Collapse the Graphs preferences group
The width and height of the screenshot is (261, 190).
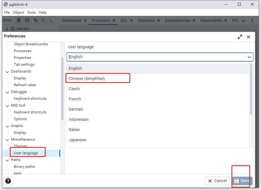(x=7, y=126)
